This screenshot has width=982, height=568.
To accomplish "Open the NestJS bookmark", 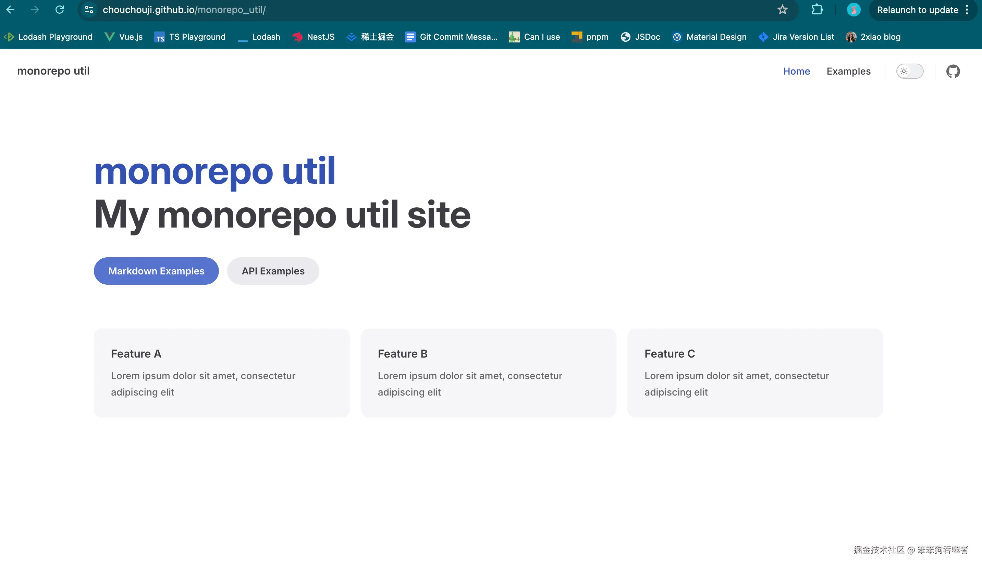I will coord(314,37).
